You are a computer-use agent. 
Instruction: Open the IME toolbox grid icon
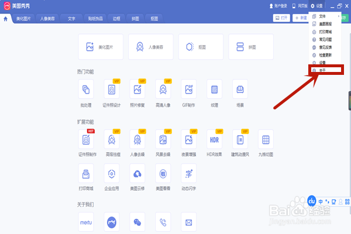tap(347, 202)
